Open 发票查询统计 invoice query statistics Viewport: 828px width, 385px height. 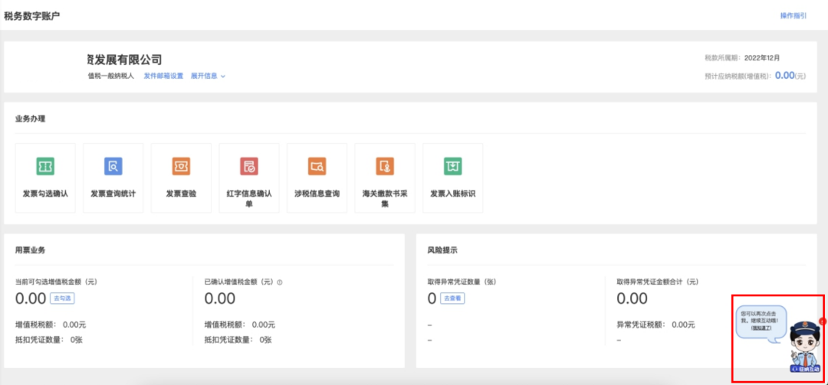113,166
